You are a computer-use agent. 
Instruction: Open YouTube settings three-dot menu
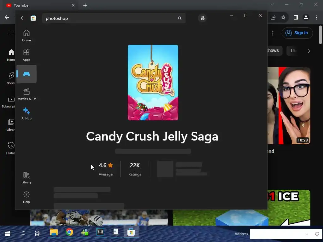(273, 33)
